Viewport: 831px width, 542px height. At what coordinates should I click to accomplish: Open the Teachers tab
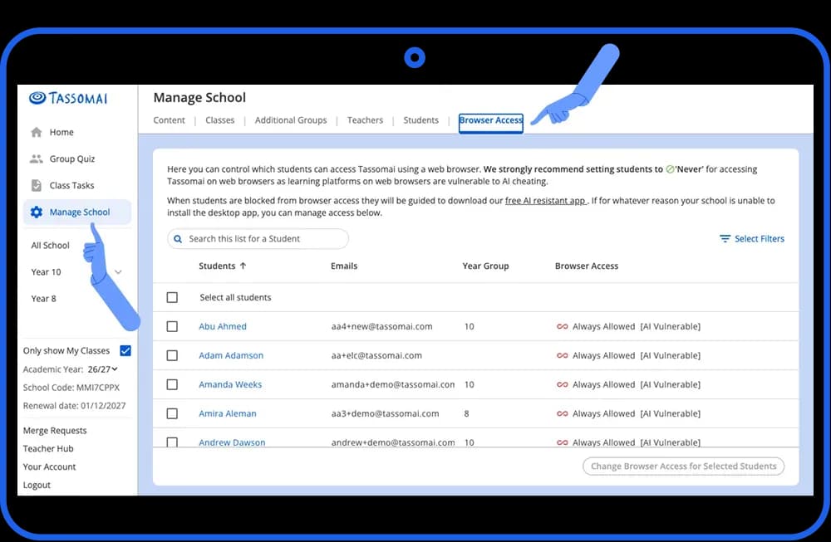tap(365, 120)
